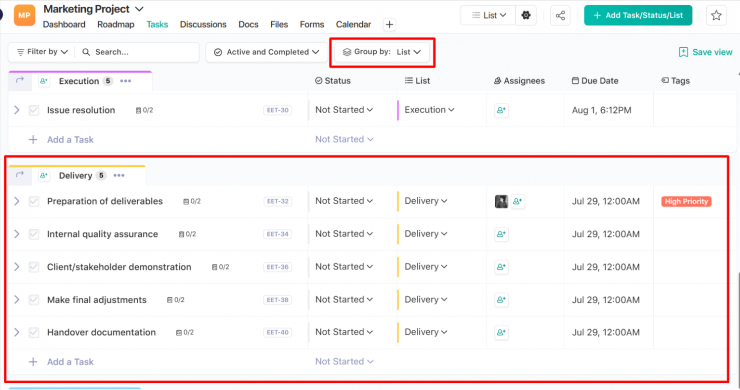
Task: Open the view settings gear icon
Action: point(526,15)
